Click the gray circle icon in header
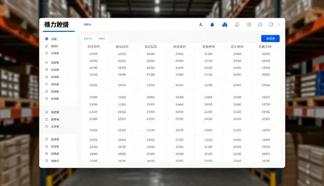 [271, 25]
